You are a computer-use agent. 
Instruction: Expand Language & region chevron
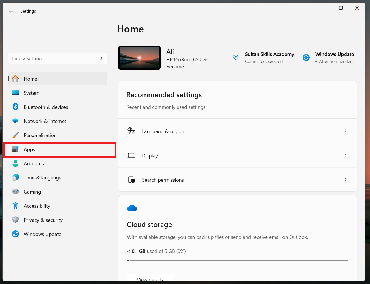click(345, 131)
